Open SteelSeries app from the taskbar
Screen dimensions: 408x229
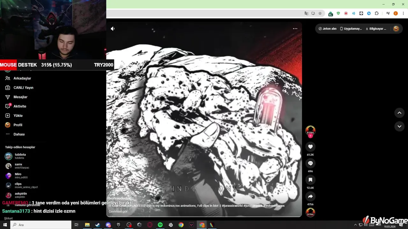tap(171, 225)
